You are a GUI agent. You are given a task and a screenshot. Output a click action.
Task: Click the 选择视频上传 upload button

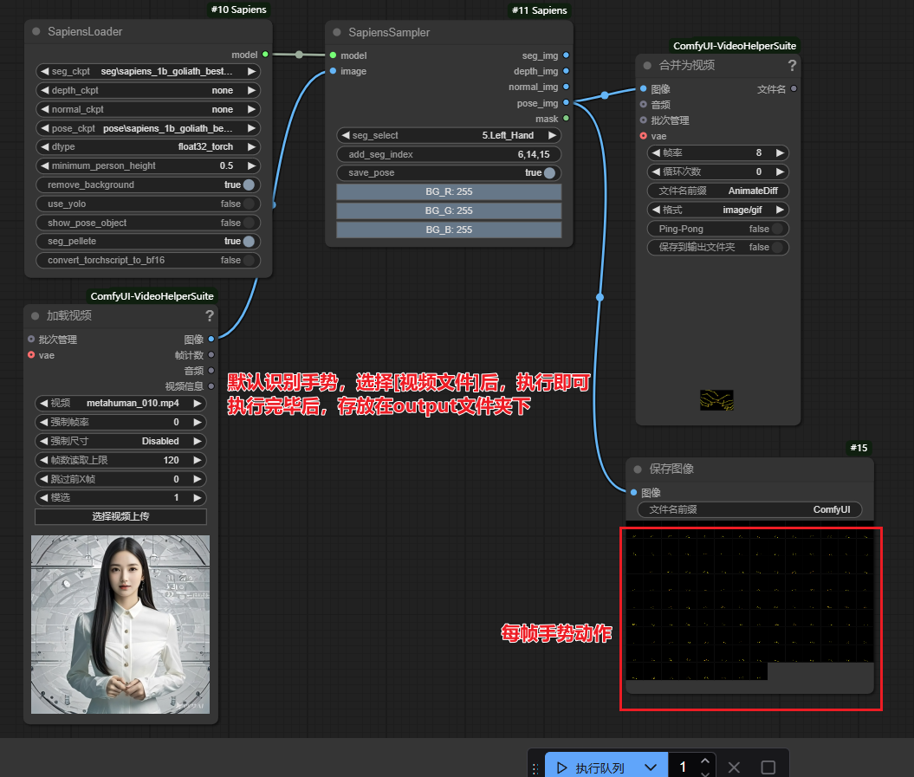[x=120, y=517]
